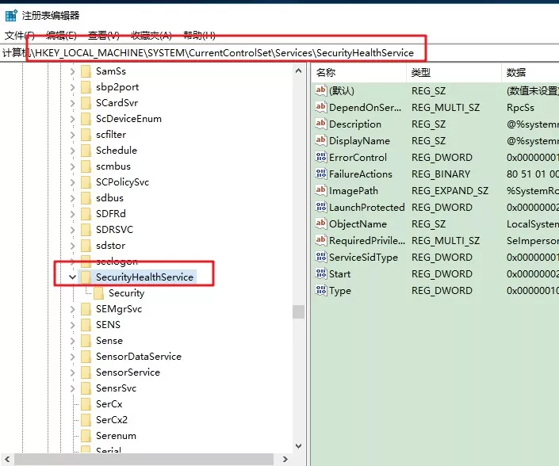Click the Description string value icon

(321, 124)
